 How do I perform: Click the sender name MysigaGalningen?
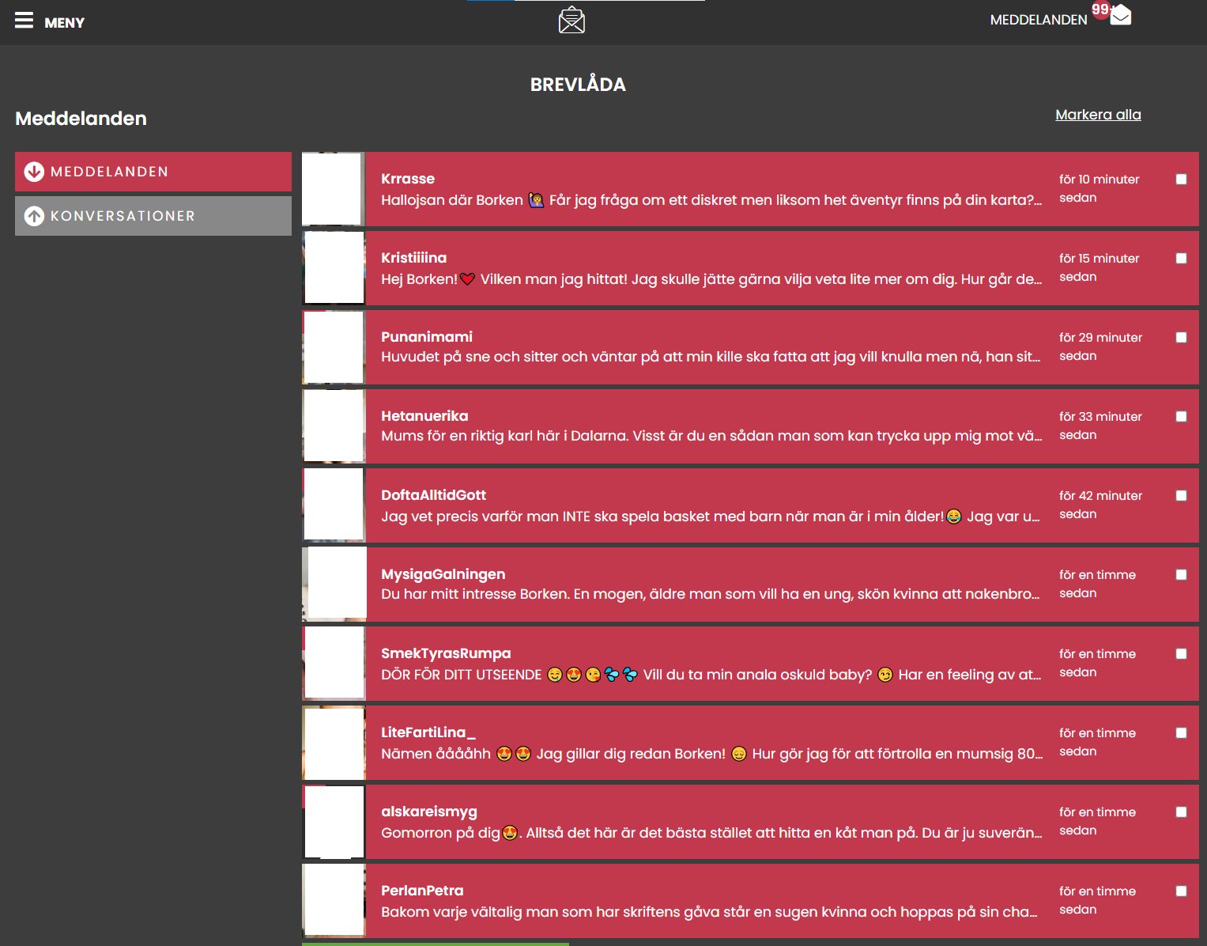click(x=443, y=574)
